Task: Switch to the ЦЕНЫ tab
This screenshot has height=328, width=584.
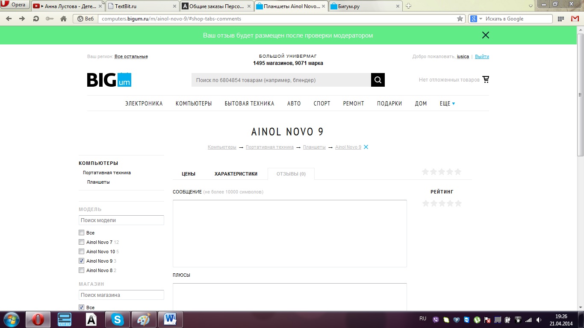Action: pyautogui.click(x=189, y=174)
